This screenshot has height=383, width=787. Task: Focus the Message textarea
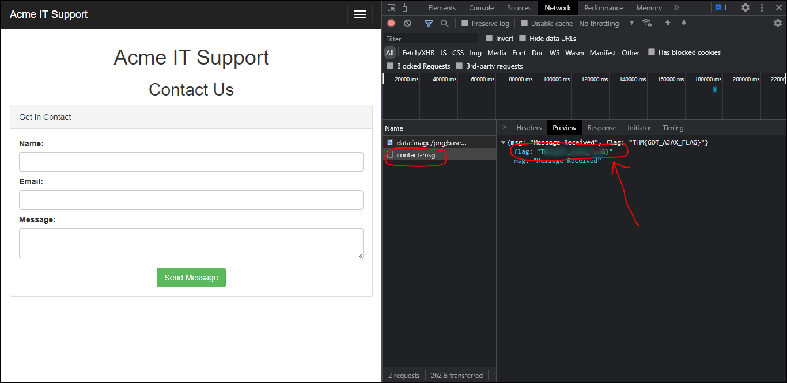[191, 244]
